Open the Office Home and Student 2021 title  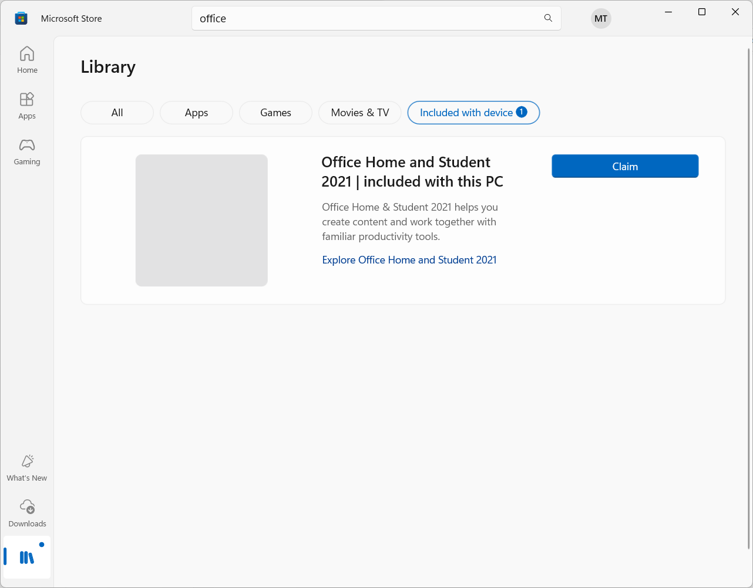coord(412,171)
